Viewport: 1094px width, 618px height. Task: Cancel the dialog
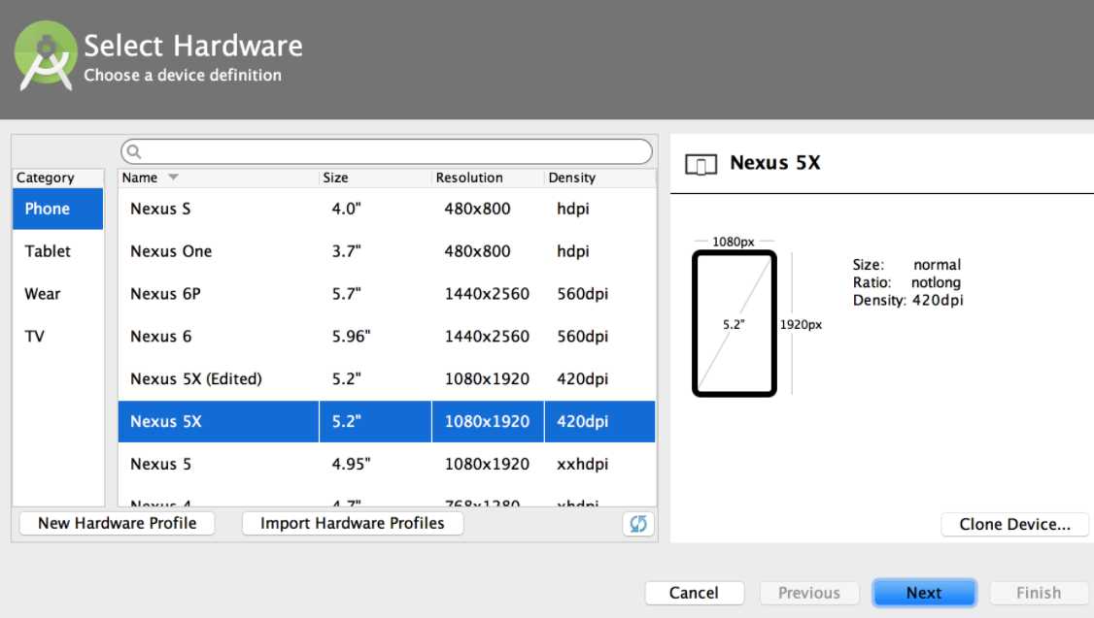tap(695, 593)
